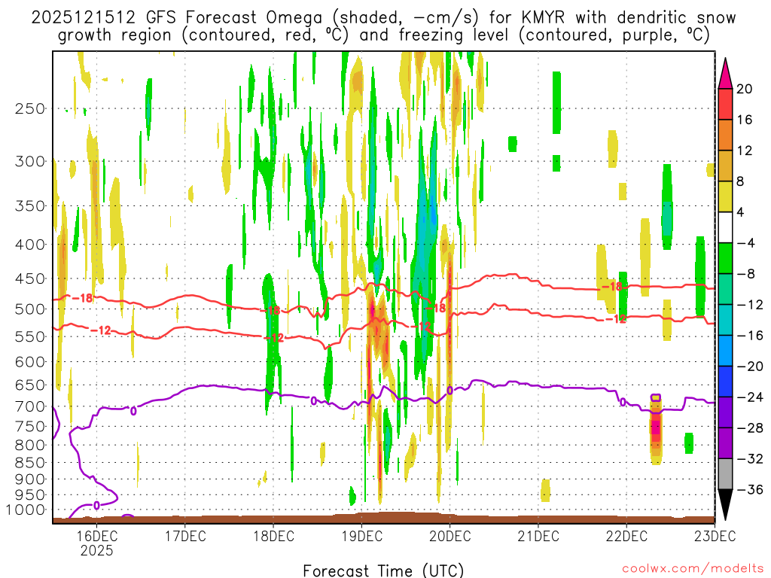The image size is (771, 578).
Task: Click the pink upward arrow atop the colorbar
Action: point(725,74)
